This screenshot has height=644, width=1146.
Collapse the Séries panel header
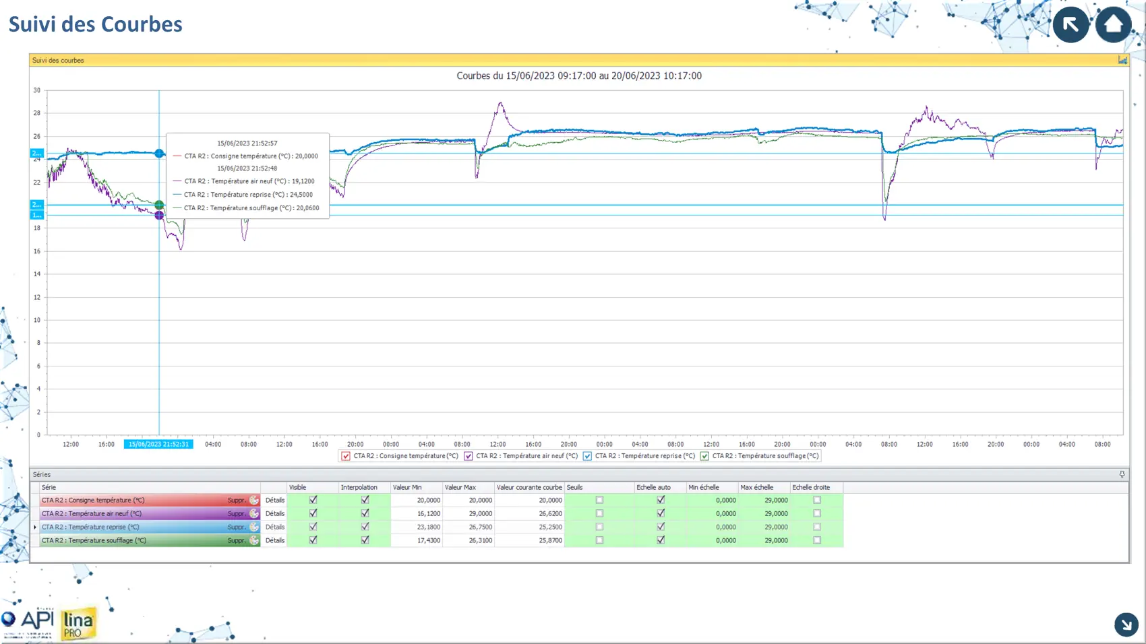tap(42, 474)
